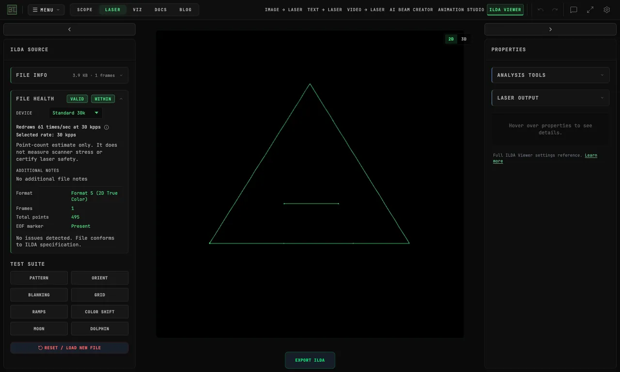The height and width of the screenshot is (372, 620).
Task: Open the Blog tab
Action: coord(186,10)
